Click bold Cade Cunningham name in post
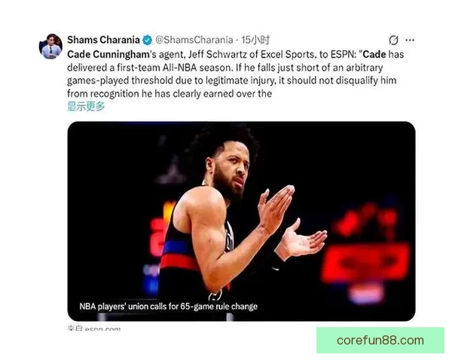 108,54
